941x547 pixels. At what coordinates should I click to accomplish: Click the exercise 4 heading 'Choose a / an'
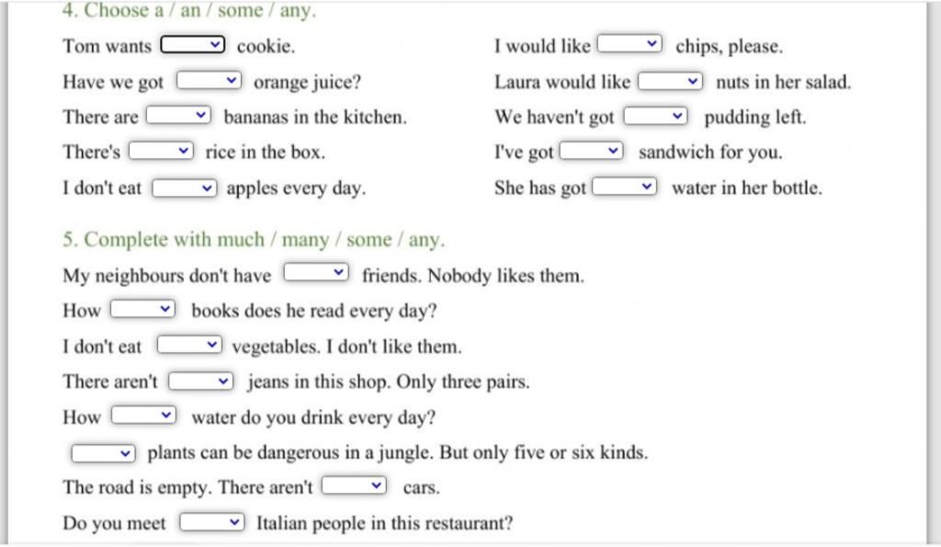pos(189,10)
